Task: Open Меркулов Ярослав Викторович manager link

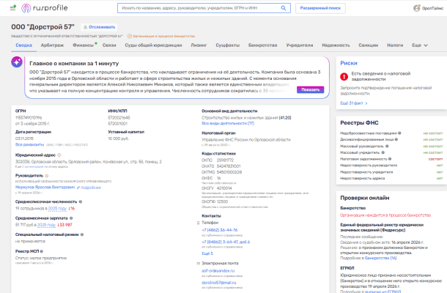Action: coord(46,186)
